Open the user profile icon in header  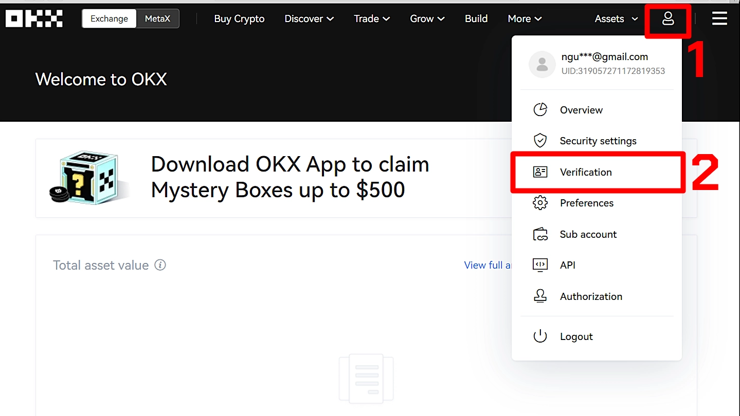(x=668, y=19)
